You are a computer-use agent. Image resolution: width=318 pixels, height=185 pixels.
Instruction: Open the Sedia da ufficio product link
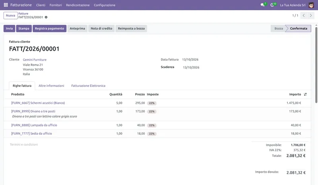[x=31, y=134]
